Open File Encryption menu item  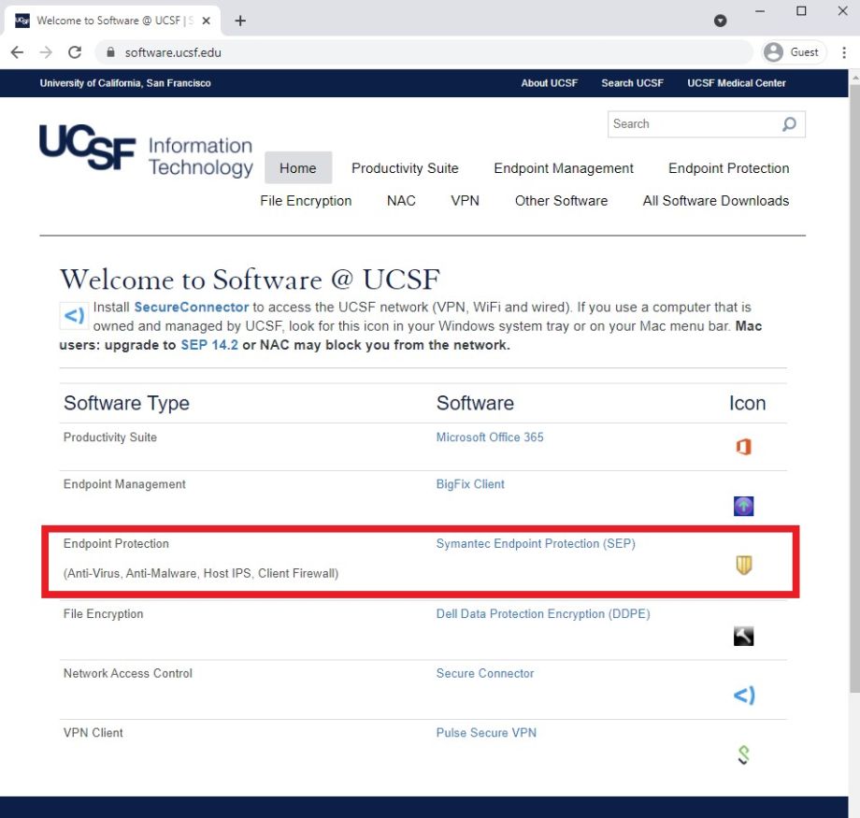306,201
